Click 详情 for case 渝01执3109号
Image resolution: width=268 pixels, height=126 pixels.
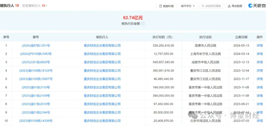[x=260, y=96]
